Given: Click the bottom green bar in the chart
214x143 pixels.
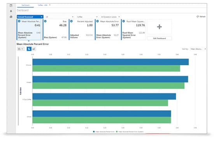Looking at the screenshot, I should (102, 120).
